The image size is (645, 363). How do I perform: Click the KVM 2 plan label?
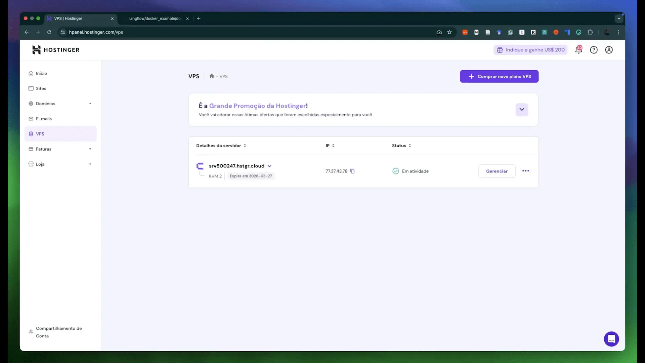[215, 176]
